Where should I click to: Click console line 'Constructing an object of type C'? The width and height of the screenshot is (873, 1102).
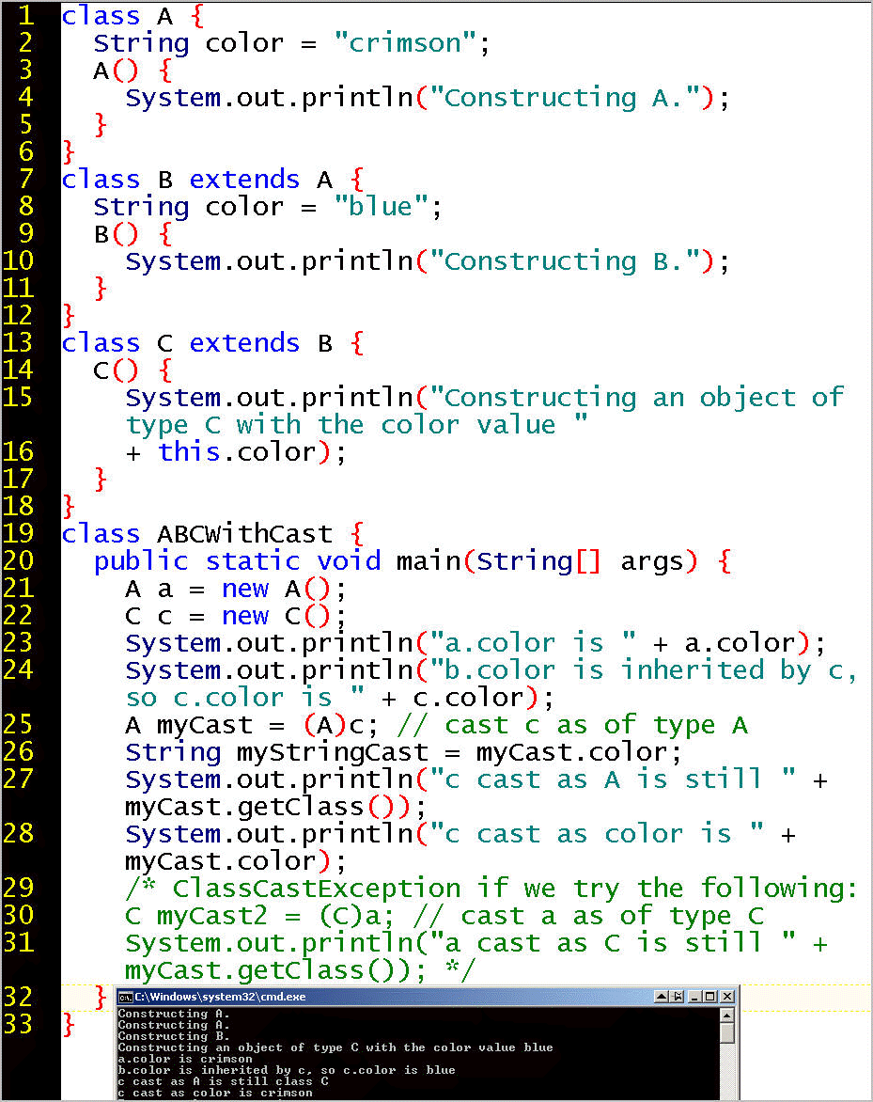[335, 1047]
